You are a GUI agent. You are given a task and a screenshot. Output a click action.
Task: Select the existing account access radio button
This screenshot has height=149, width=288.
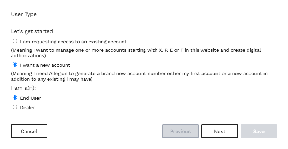pyautogui.click(x=15, y=41)
